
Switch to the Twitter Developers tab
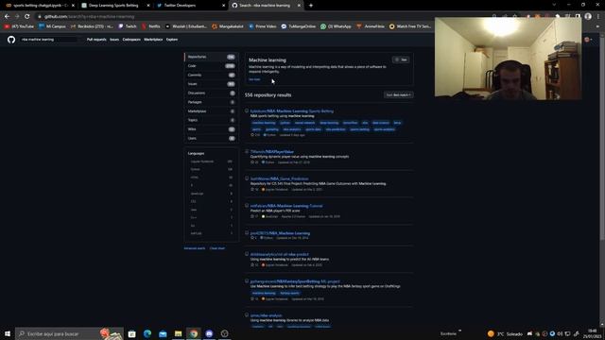click(x=191, y=6)
